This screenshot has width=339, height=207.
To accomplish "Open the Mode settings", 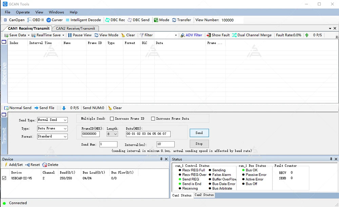I will pos(161,20).
